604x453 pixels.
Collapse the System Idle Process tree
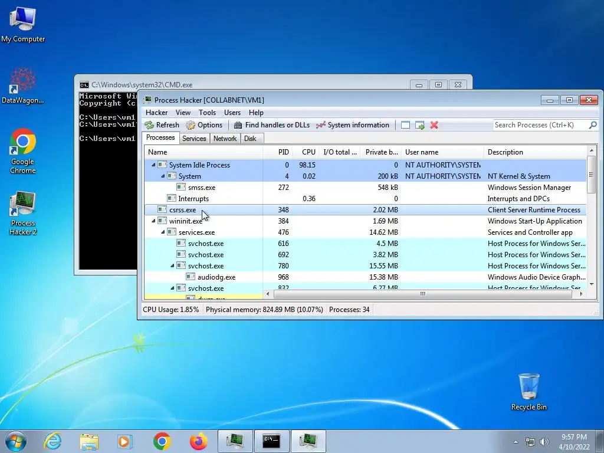coord(153,165)
